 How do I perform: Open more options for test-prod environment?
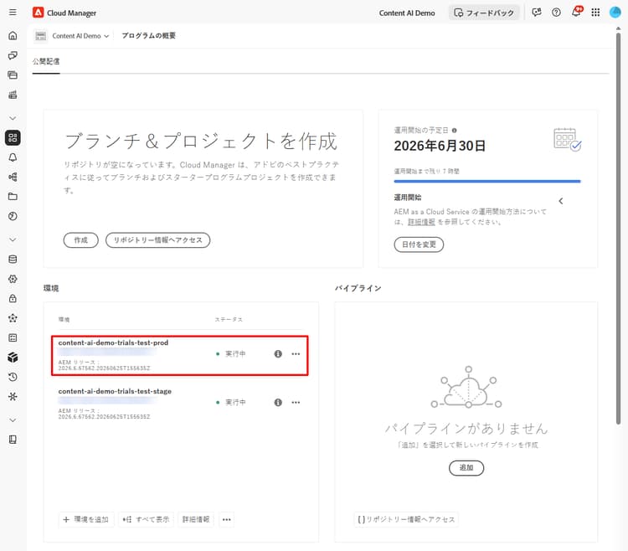coord(296,353)
